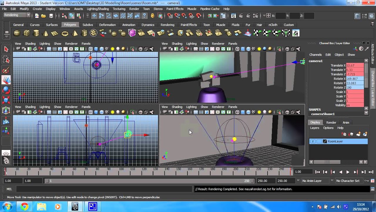376x212 pixels.
Task: Activate the Universal Manipulator tool
Action: coord(6,110)
